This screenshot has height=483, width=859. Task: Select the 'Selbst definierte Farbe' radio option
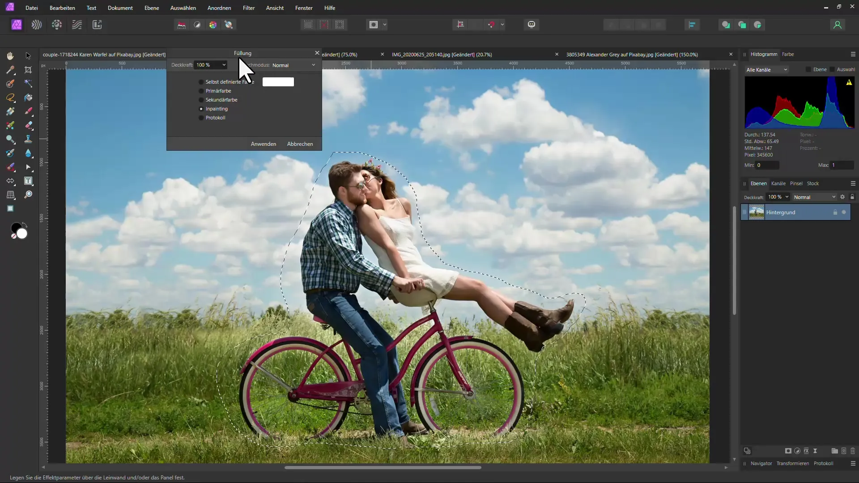pyautogui.click(x=201, y=82)
